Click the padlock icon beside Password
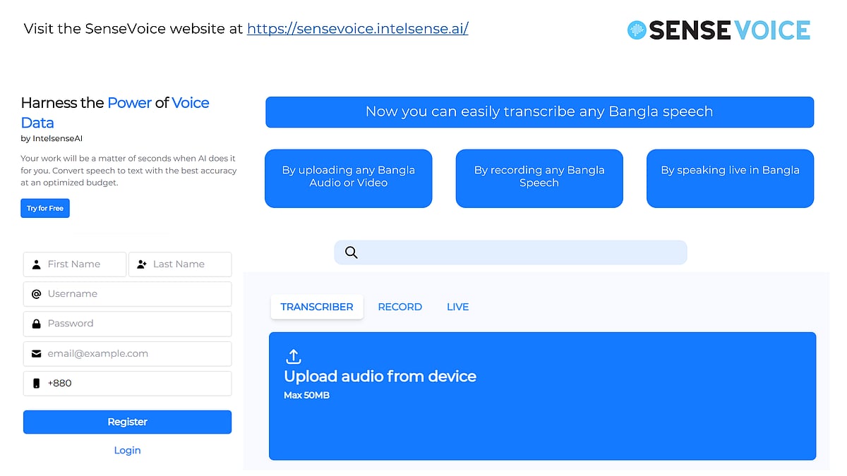 36,324
